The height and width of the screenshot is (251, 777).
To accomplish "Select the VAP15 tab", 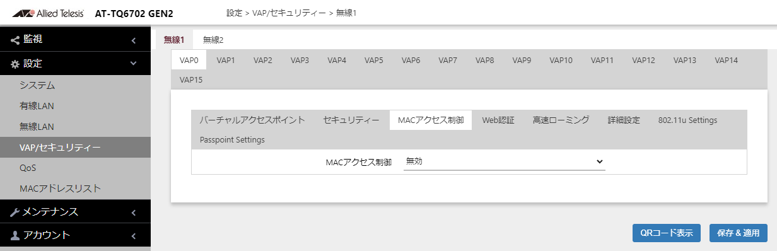I will coord(191,80).
